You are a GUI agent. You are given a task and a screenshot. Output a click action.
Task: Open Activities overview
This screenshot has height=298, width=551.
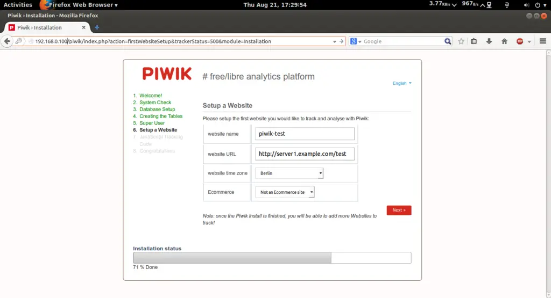(x=18, y=5)
